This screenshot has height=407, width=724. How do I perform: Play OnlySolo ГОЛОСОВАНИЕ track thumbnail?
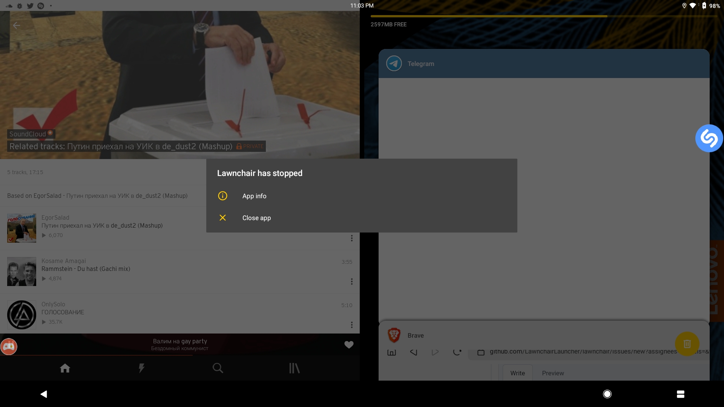tap(21, 315)
